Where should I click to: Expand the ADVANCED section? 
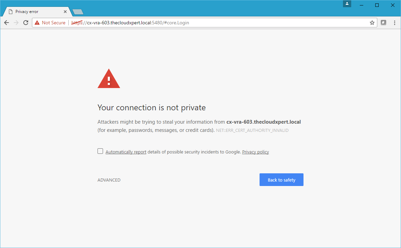109,180
